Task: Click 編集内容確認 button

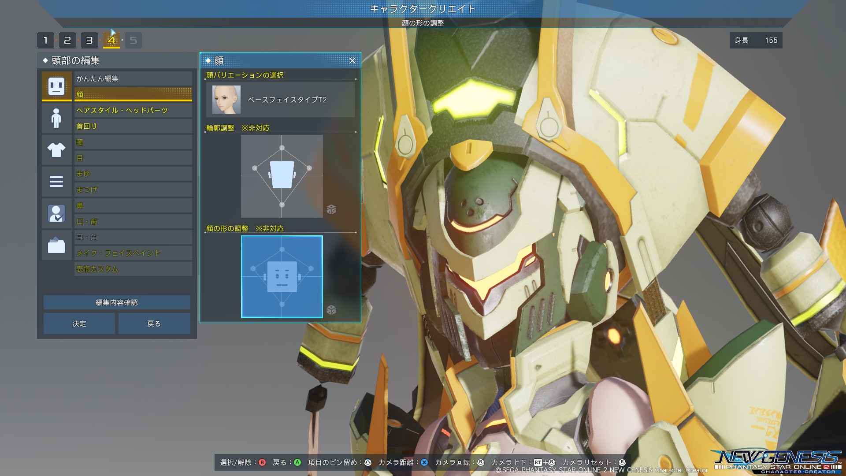Action: coord(117,302)
